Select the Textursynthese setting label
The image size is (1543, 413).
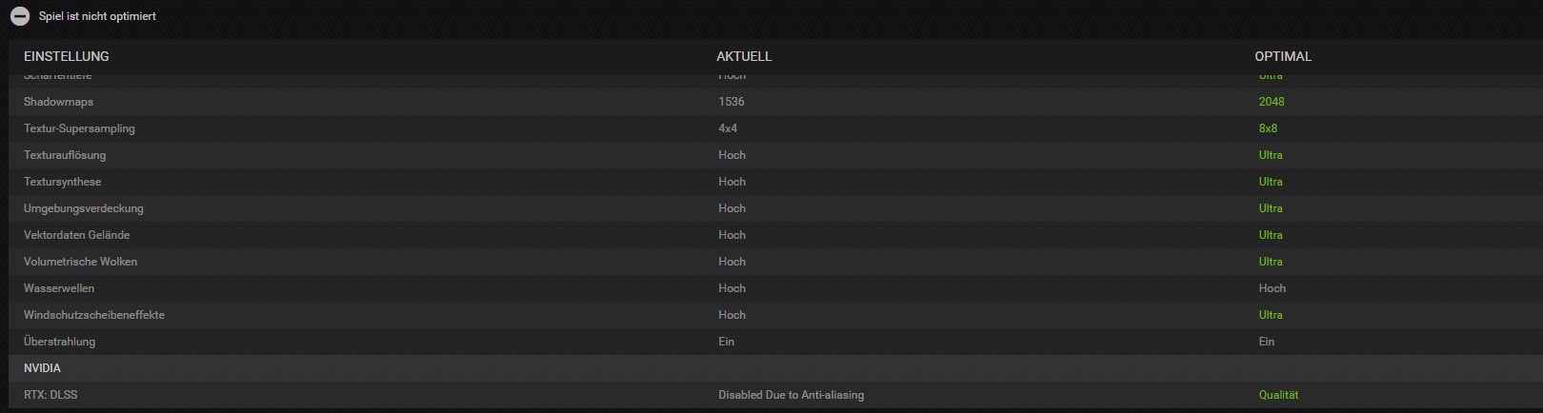click(62, 182)
